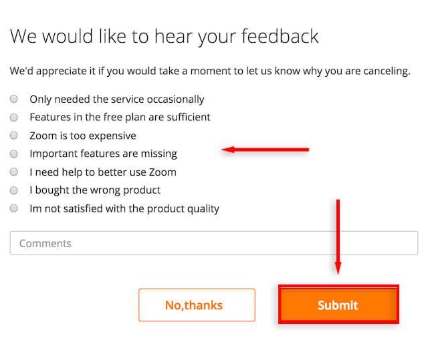Image resolution: width=428 pixels, height=350 pixels.
Task: Select the 'Only needed the service occasionally' radio button
Action: point(14,99)
